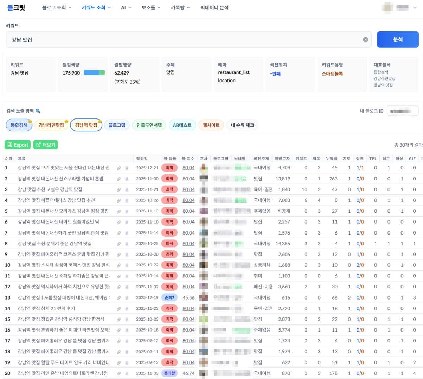Image resolution: width=423 pixels, height=379 pixels.
Task: Click the 1/1 link value in rank 1
Action: coord(360,168)
